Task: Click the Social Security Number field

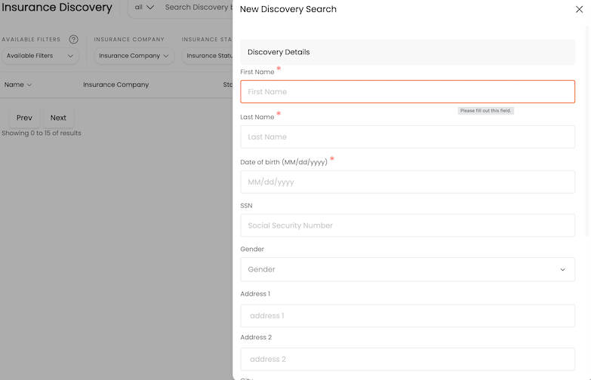Action: [408, 225]
